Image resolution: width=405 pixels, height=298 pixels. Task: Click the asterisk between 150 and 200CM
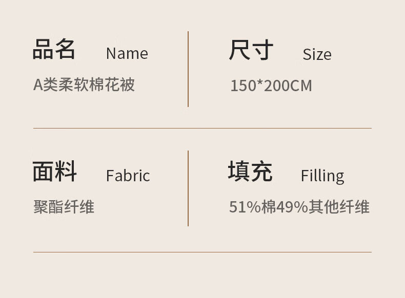[x=260, y=84]
